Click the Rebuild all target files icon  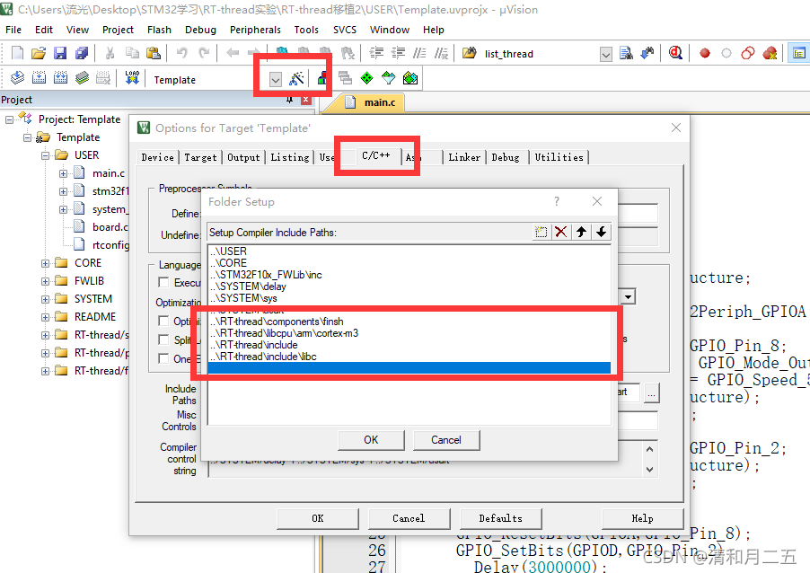click(x=60, y=78)
